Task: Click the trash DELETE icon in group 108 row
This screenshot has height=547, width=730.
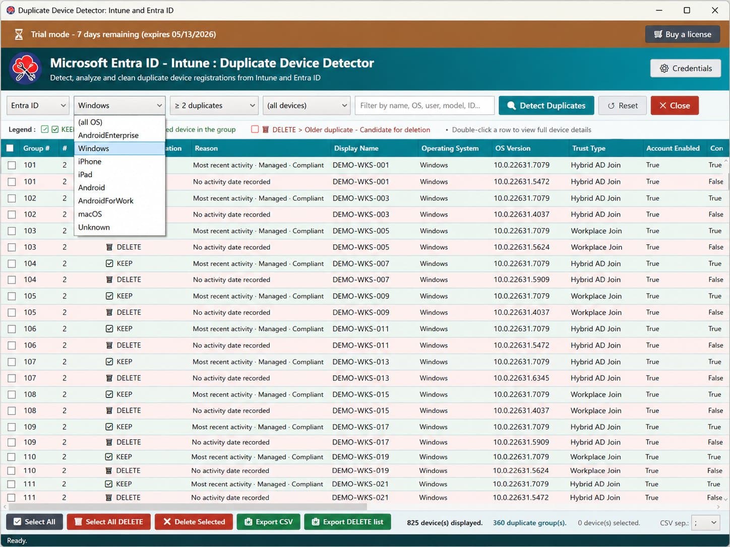Action: 109,411
